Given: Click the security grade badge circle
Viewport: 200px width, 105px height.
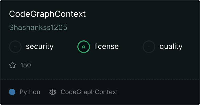Looking at the screenshot, I should tap(15, 47).
